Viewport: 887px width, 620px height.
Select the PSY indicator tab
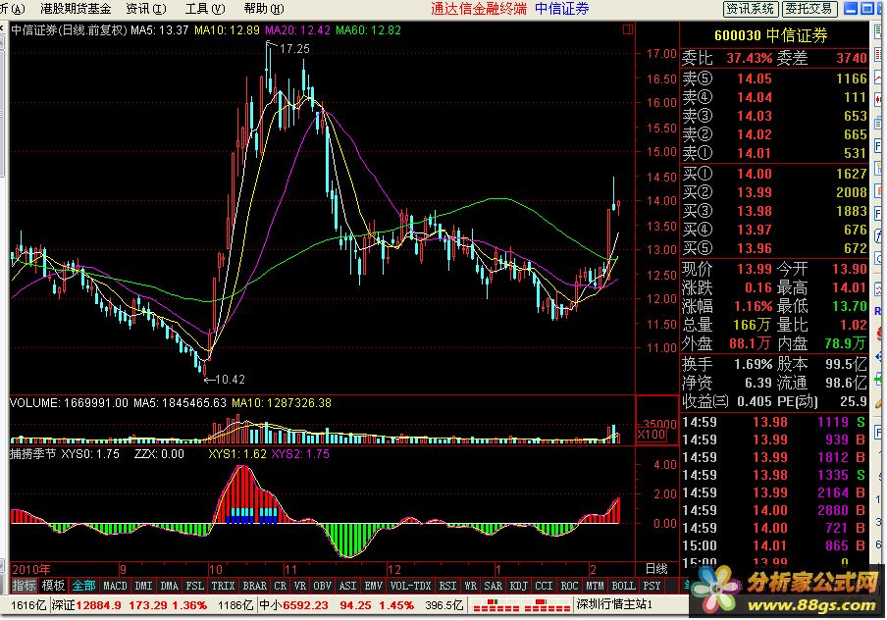[x=652, y=586]
